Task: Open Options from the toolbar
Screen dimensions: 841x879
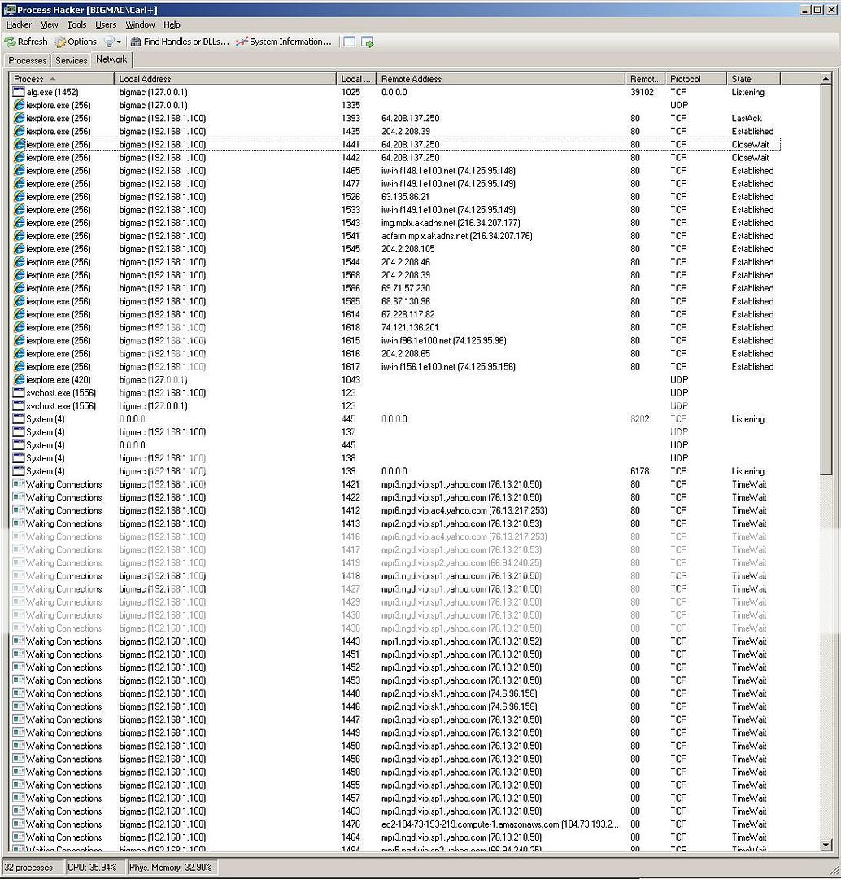Action: click(x=76, y=42)
